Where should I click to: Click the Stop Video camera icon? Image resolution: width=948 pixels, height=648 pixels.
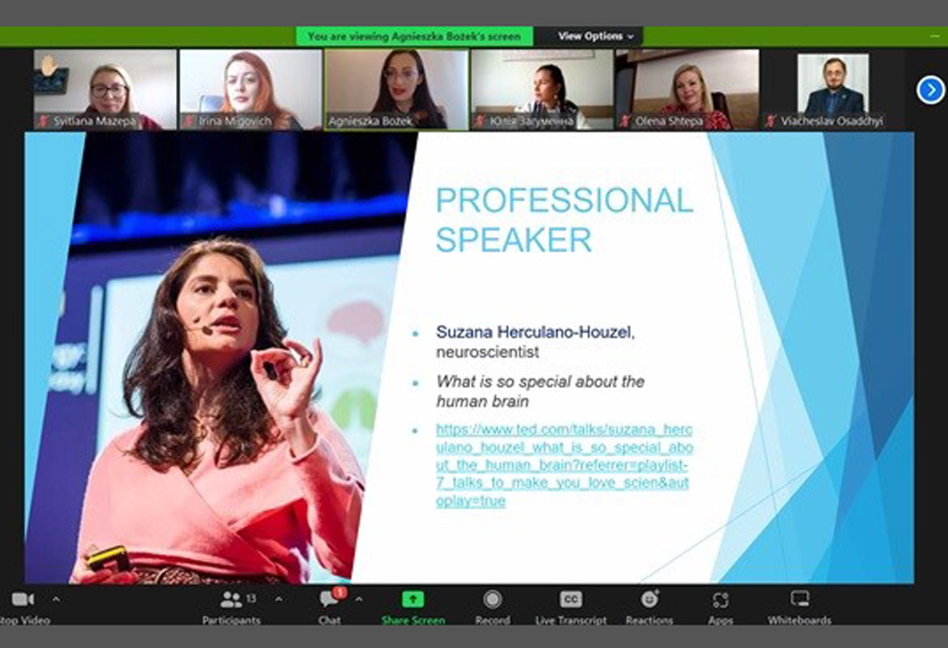tap(23, 599)
